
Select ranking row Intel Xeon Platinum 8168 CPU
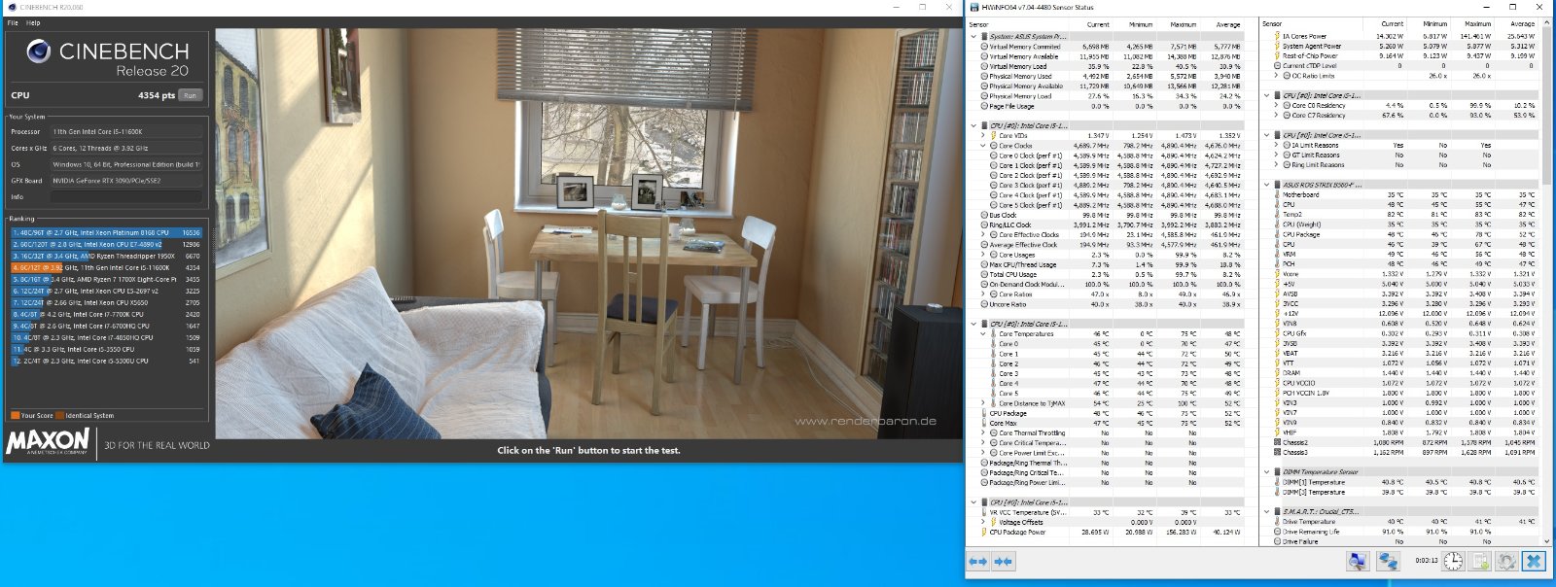pos(107,232)
